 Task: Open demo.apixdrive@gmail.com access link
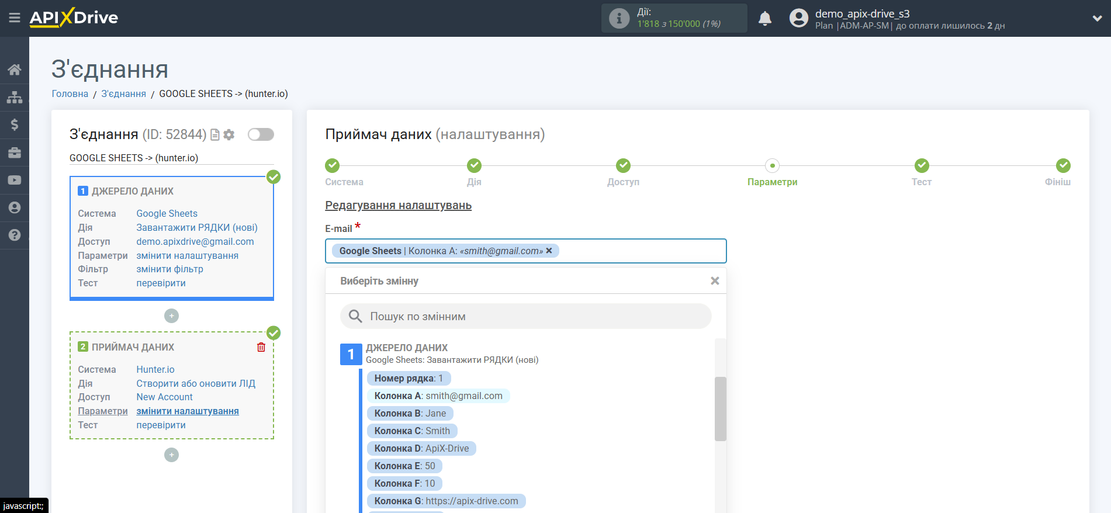195,241
